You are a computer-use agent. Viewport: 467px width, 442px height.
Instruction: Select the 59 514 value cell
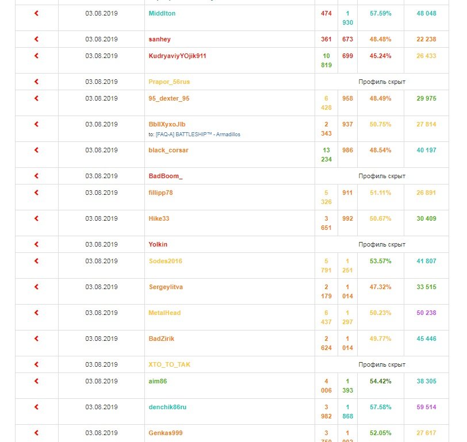(427, 407)
